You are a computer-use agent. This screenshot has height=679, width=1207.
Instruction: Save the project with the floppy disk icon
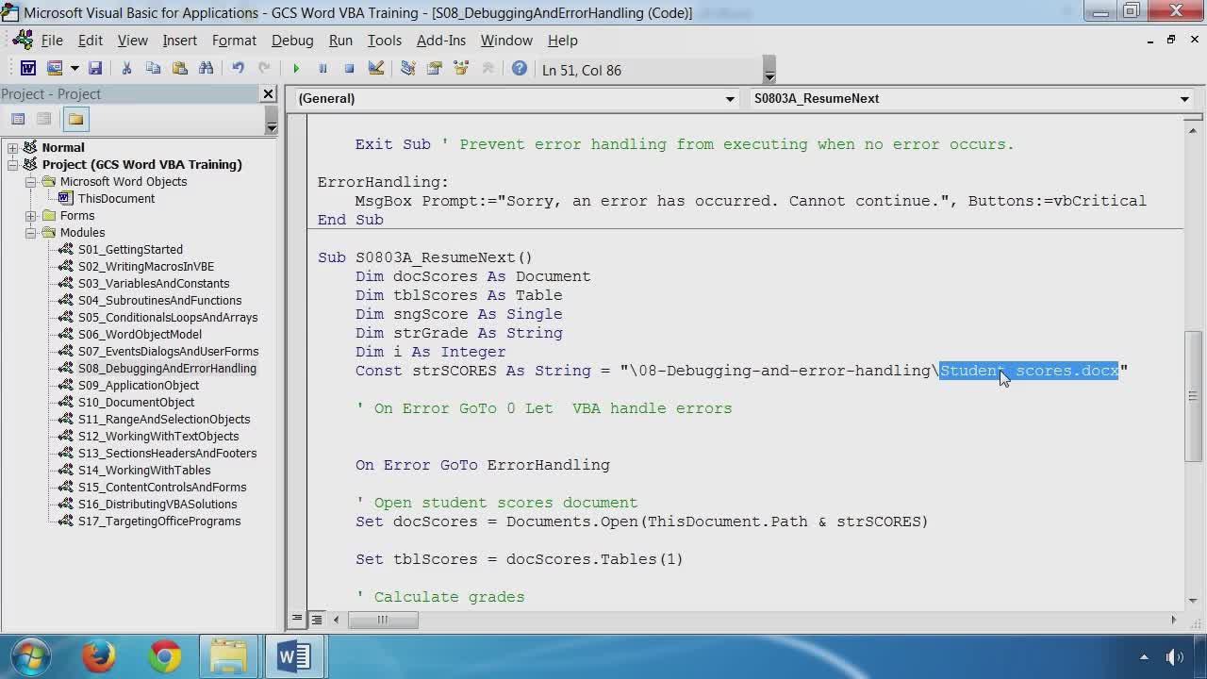click(95, 69)
